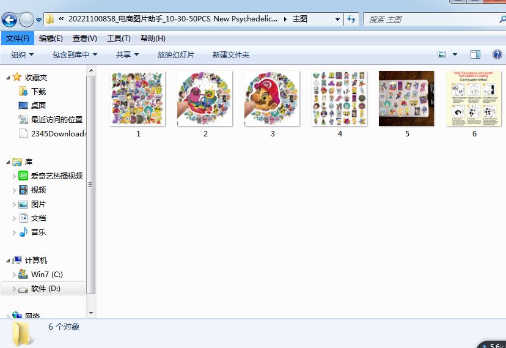Image resolution: width=506 pixels, height=348 pixels.
Task: Select image thumbnail 1
Action: point(137,98)
